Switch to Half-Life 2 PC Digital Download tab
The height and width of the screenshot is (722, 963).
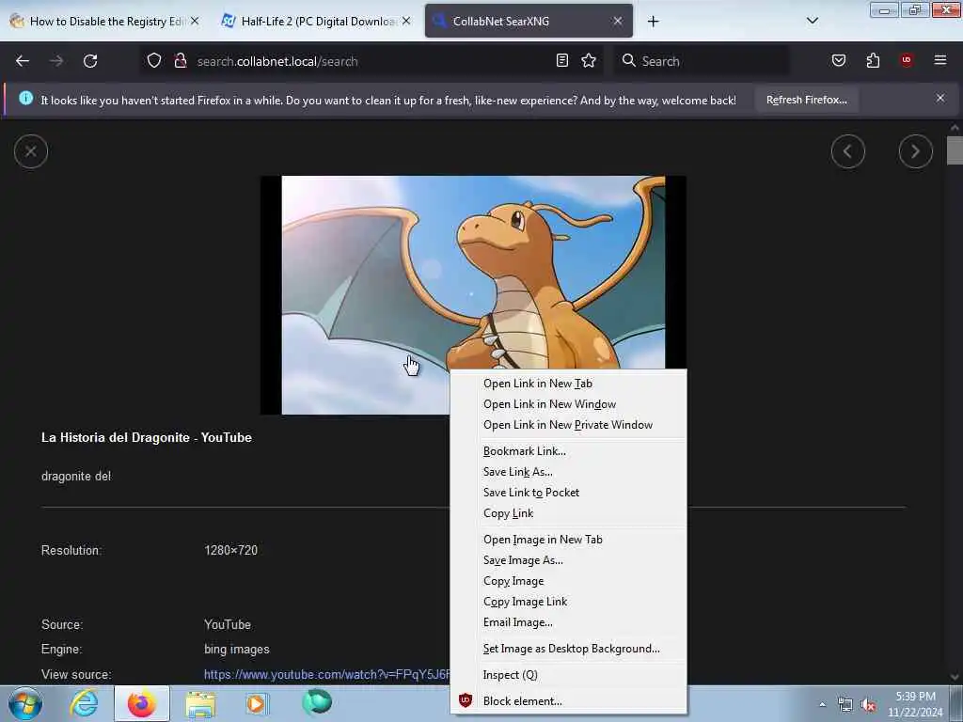click(316, 21)
